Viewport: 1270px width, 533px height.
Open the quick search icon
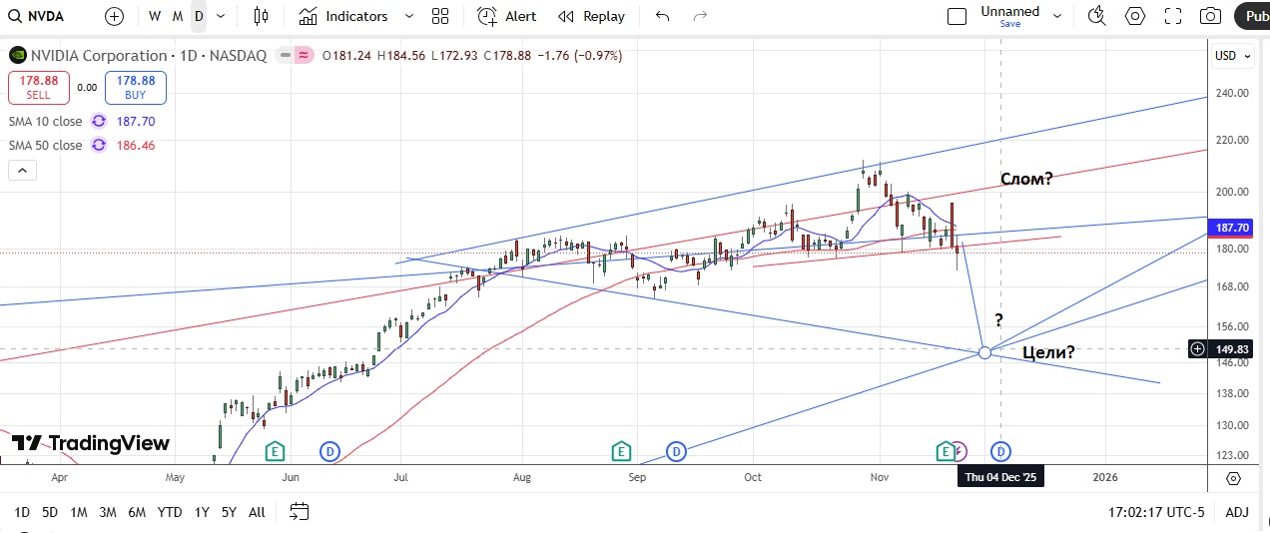pos(1097,16)
